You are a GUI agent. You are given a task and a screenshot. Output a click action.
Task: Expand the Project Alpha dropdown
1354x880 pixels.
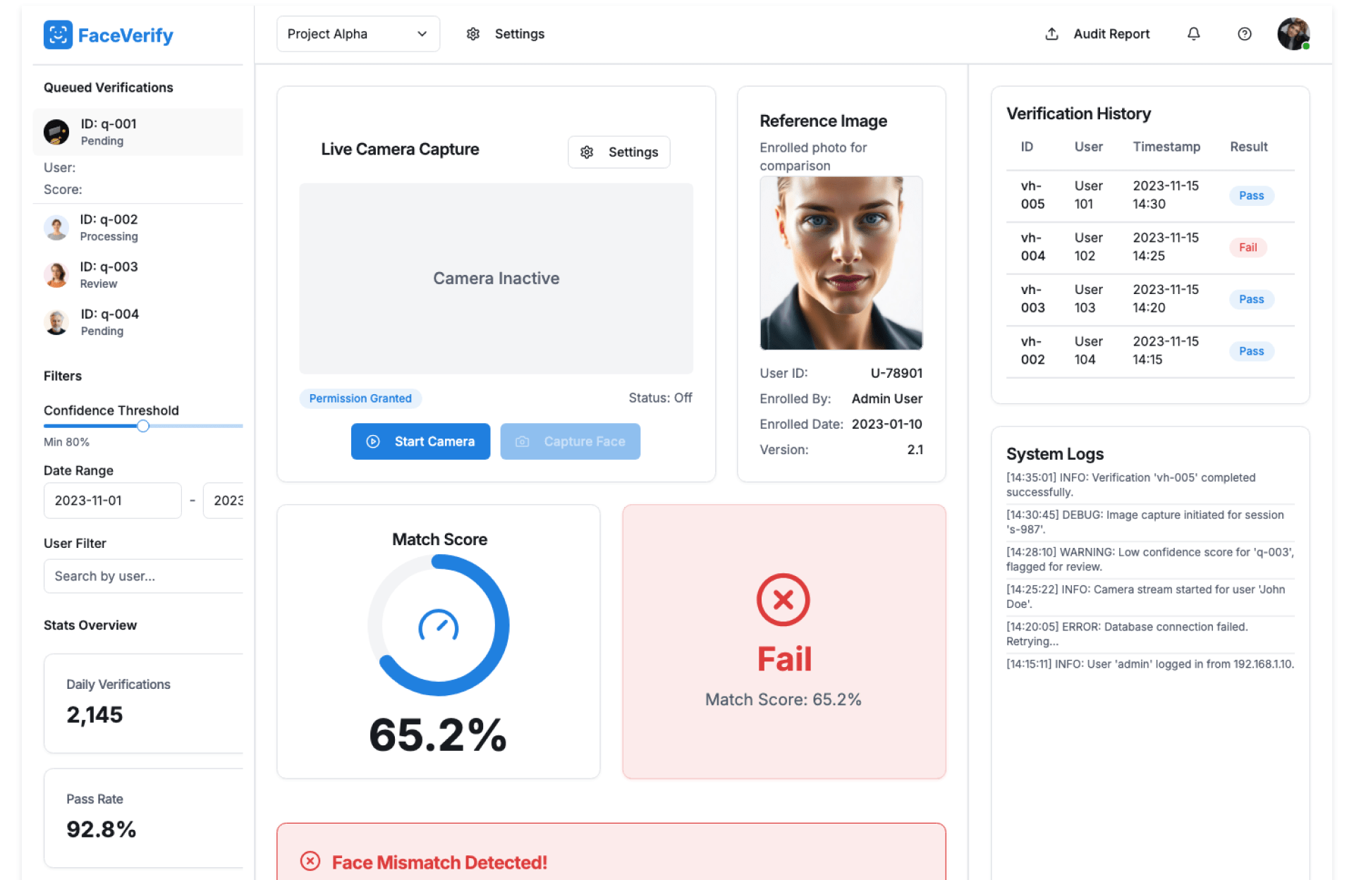pos(358,34)
